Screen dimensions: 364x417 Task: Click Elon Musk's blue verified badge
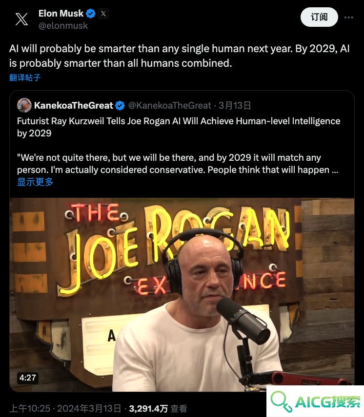[x=91, y=13]
